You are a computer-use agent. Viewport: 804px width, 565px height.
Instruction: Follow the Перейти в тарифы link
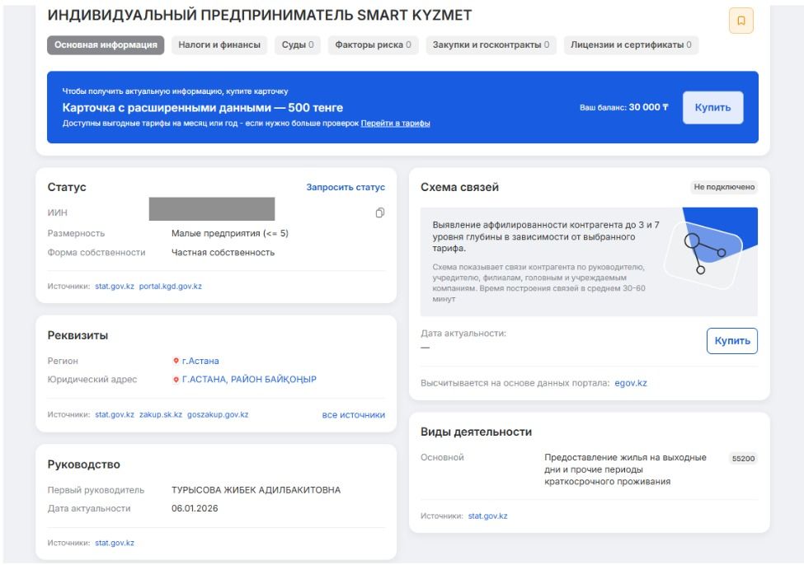tap(395, 124)
